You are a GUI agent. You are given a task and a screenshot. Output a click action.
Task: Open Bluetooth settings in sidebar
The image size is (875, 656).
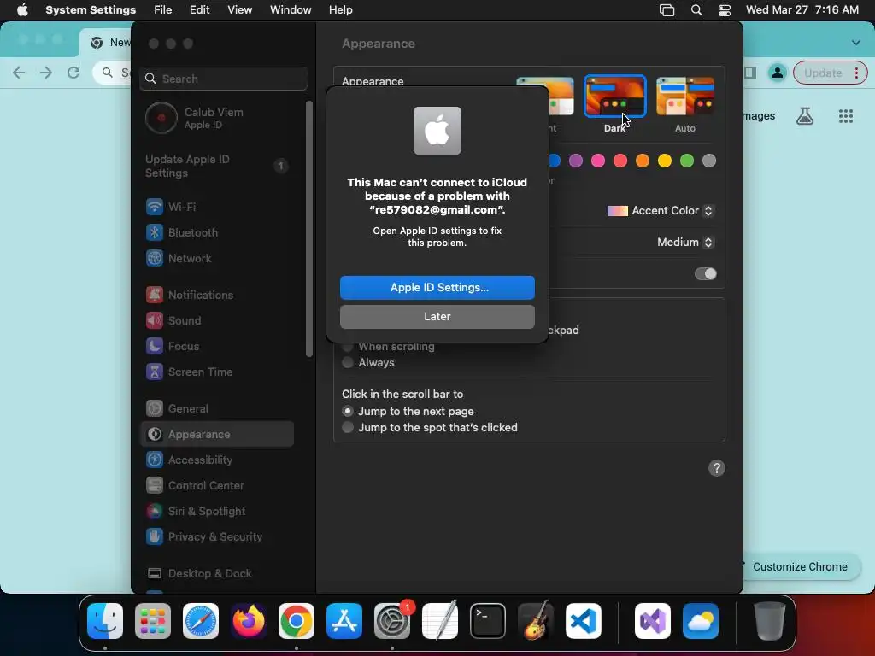[218, 232]
